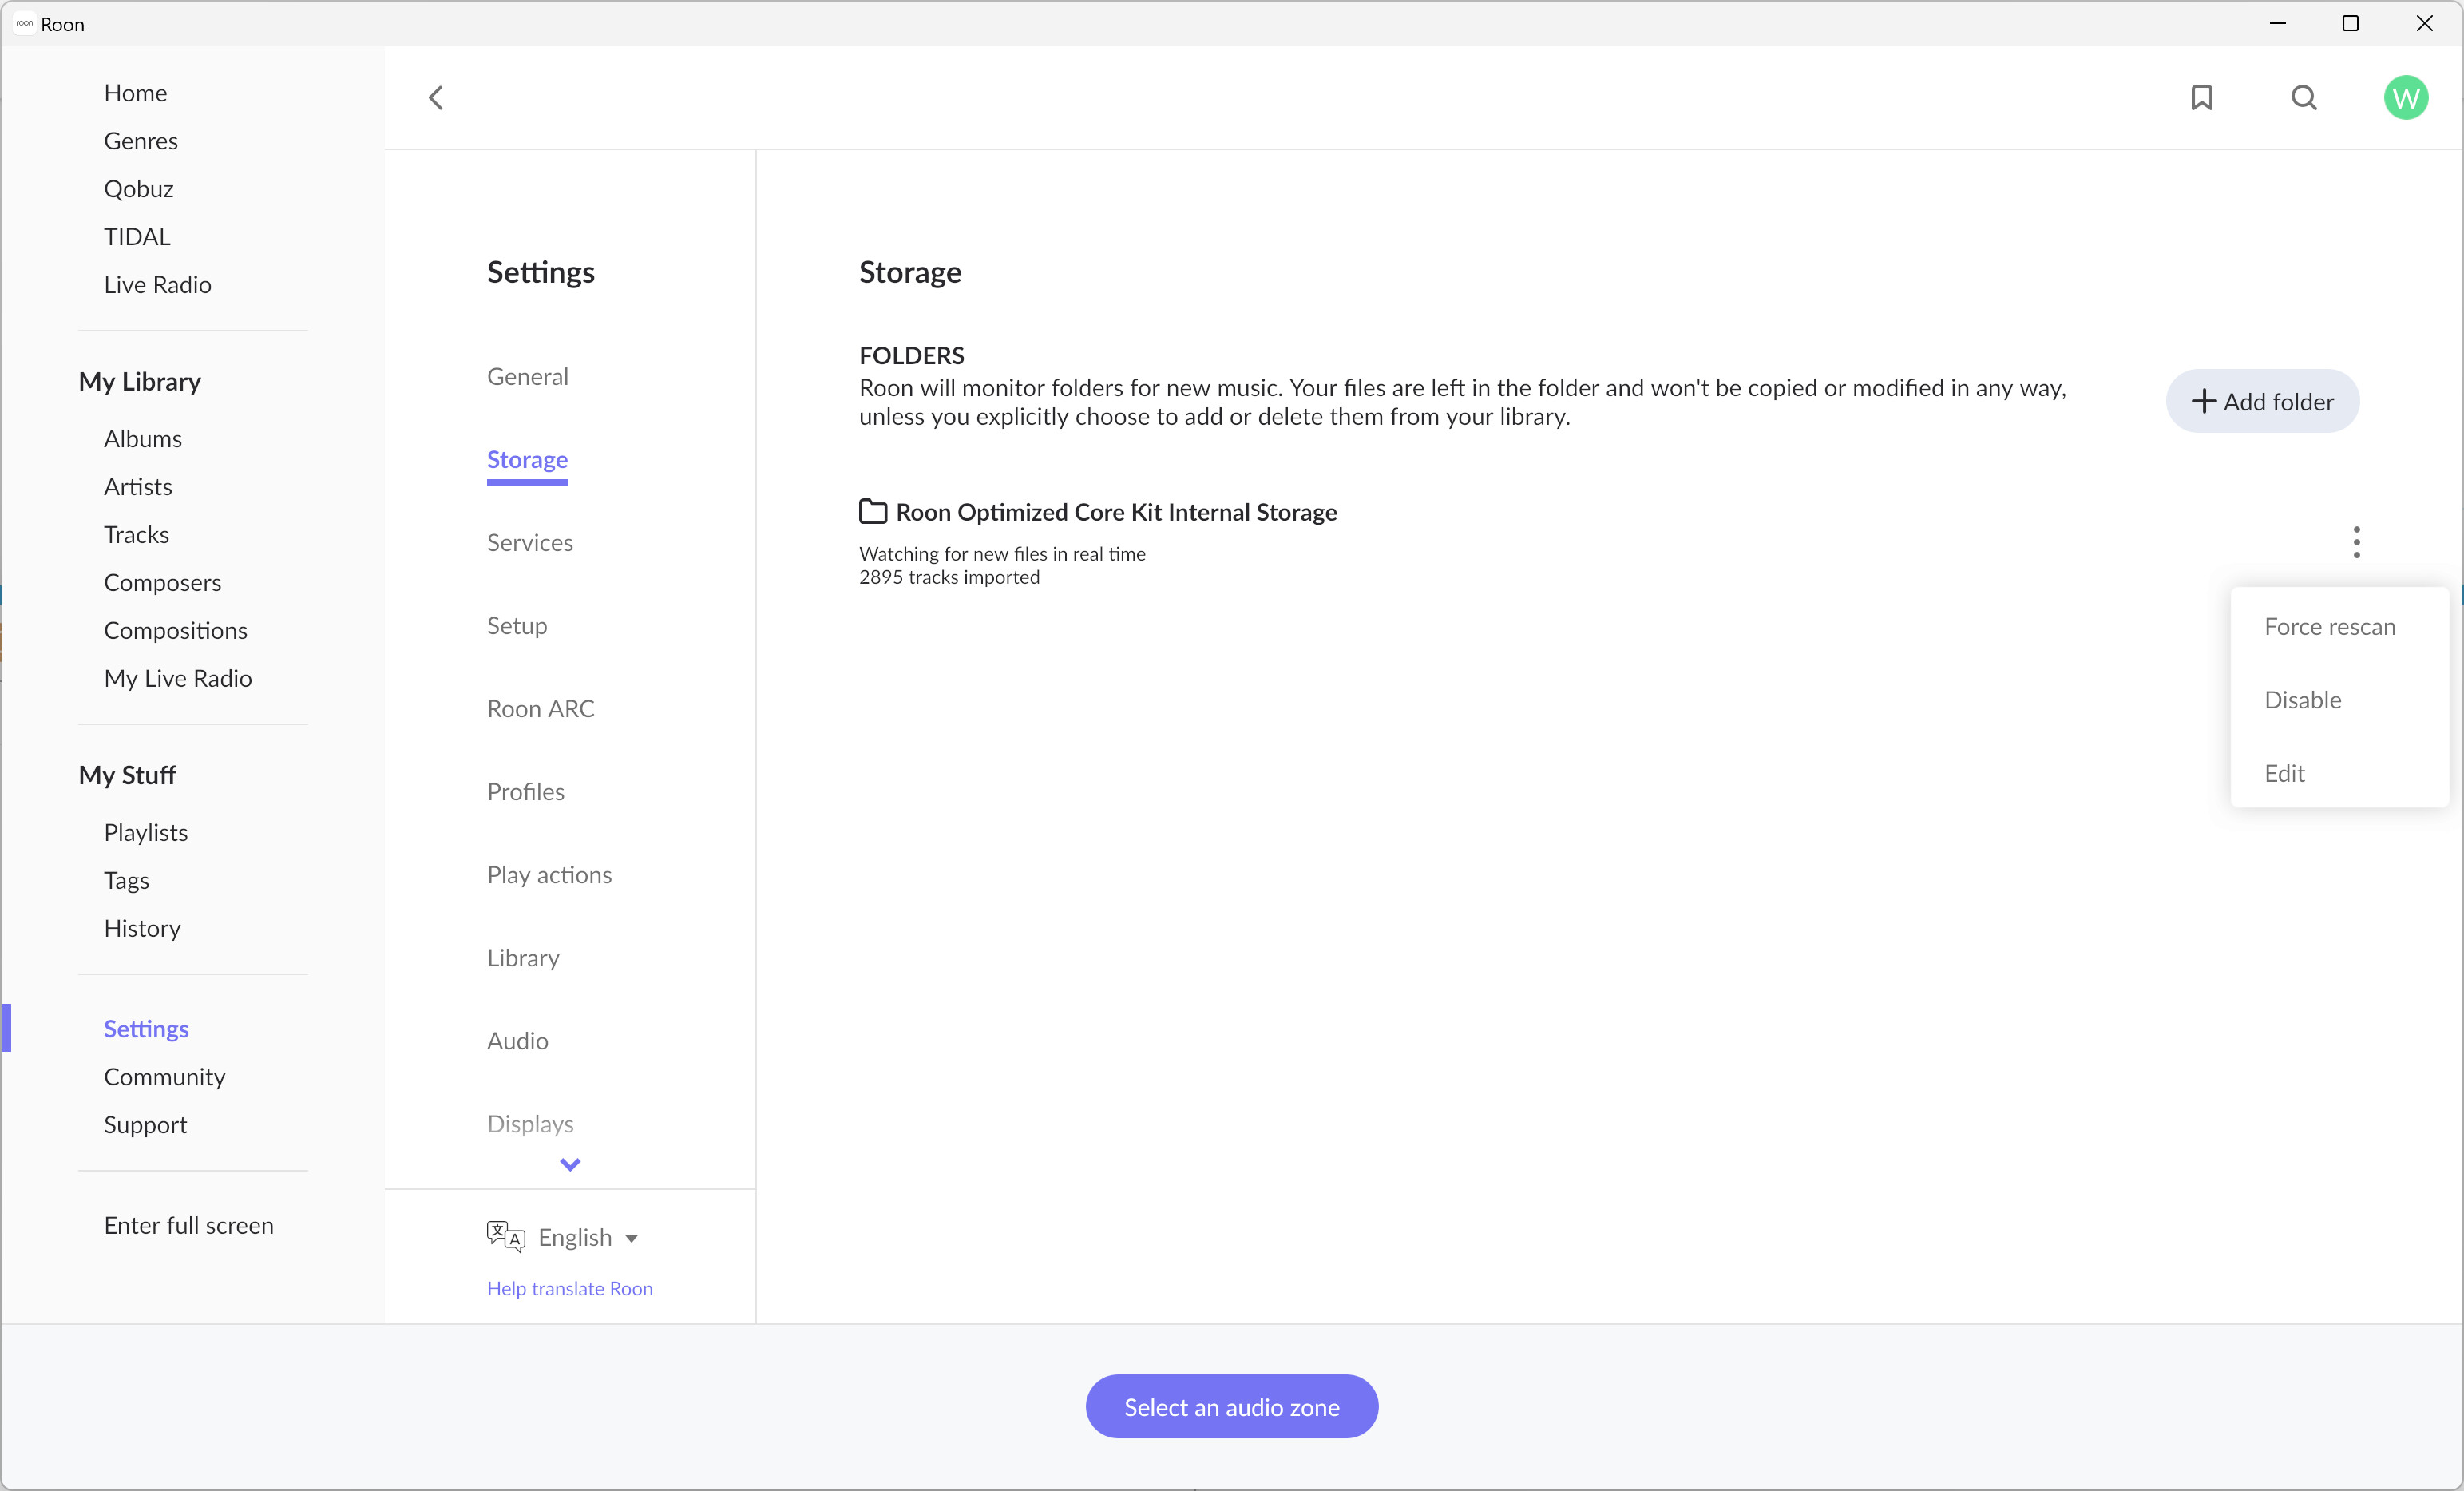2464x1491 pixels.
Task: Select Edit from the folder menu
Action: pos(2284,773)
